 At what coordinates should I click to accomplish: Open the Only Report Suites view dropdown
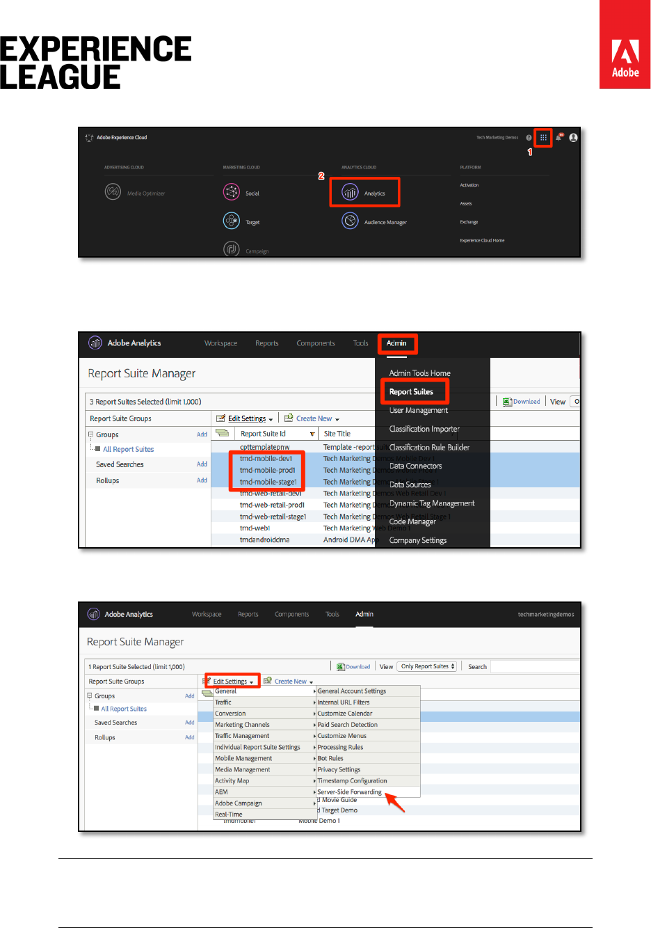coord(428,666)
